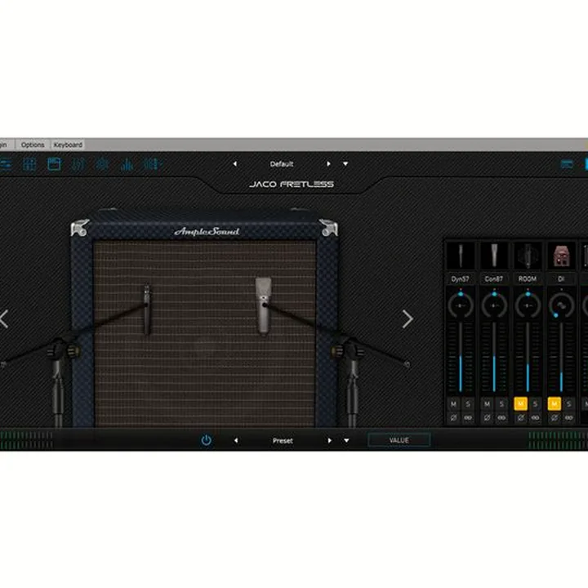Click the ROOM pan knob
588x588 pixels.
click(528, 305)
